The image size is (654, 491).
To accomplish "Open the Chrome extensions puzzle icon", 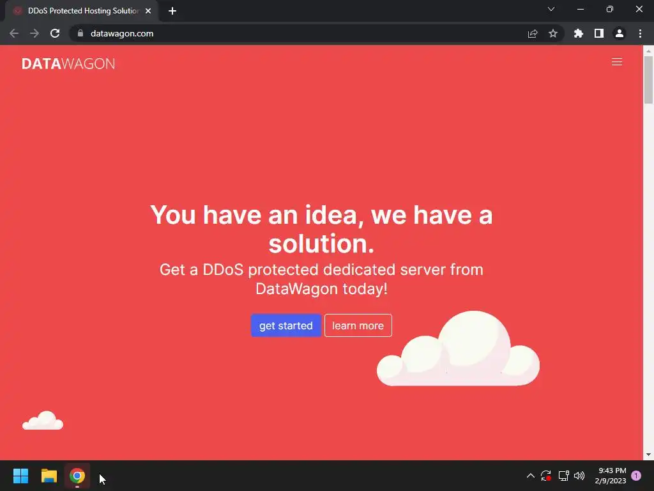I will (x=579, y=33).
